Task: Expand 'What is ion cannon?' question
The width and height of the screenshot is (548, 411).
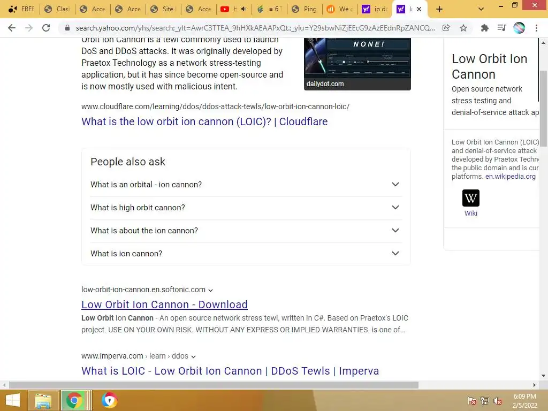Action: [x=246, y=254]
